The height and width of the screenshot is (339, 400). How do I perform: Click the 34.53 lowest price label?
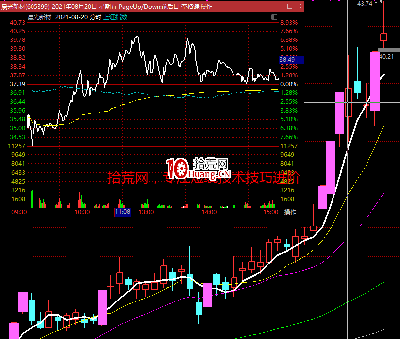click(x=17, y=137)
